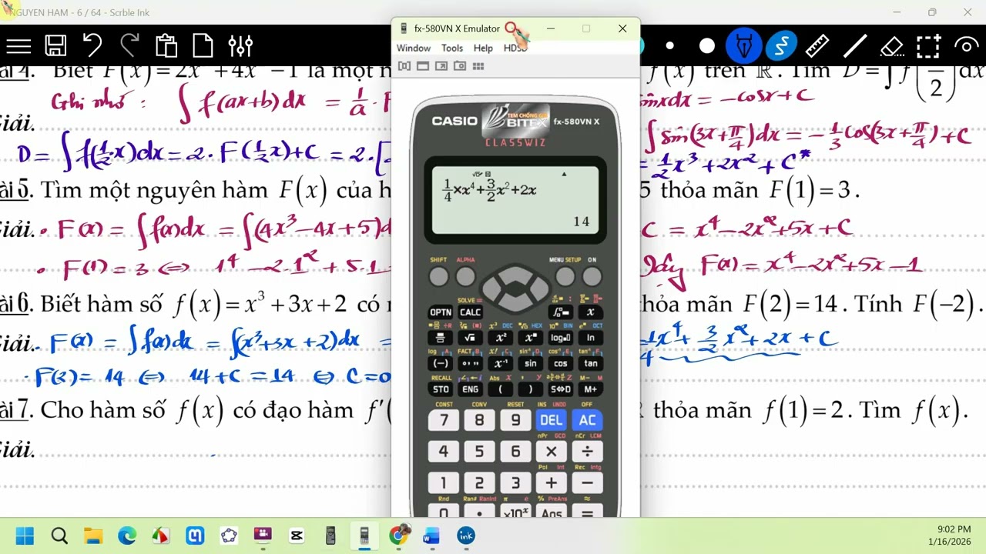Screen dimensions: 986x554
Task: Open the Scrble Ink hamburger menu
Action: [x=18, y=46]
